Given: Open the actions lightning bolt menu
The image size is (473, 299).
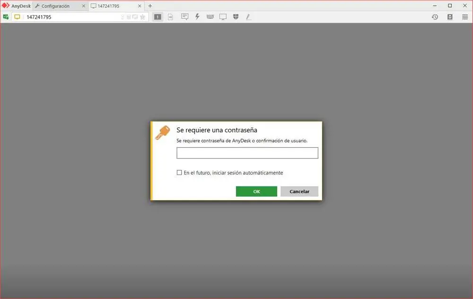Looking at the screenshot, I should [x=197, y=17].
